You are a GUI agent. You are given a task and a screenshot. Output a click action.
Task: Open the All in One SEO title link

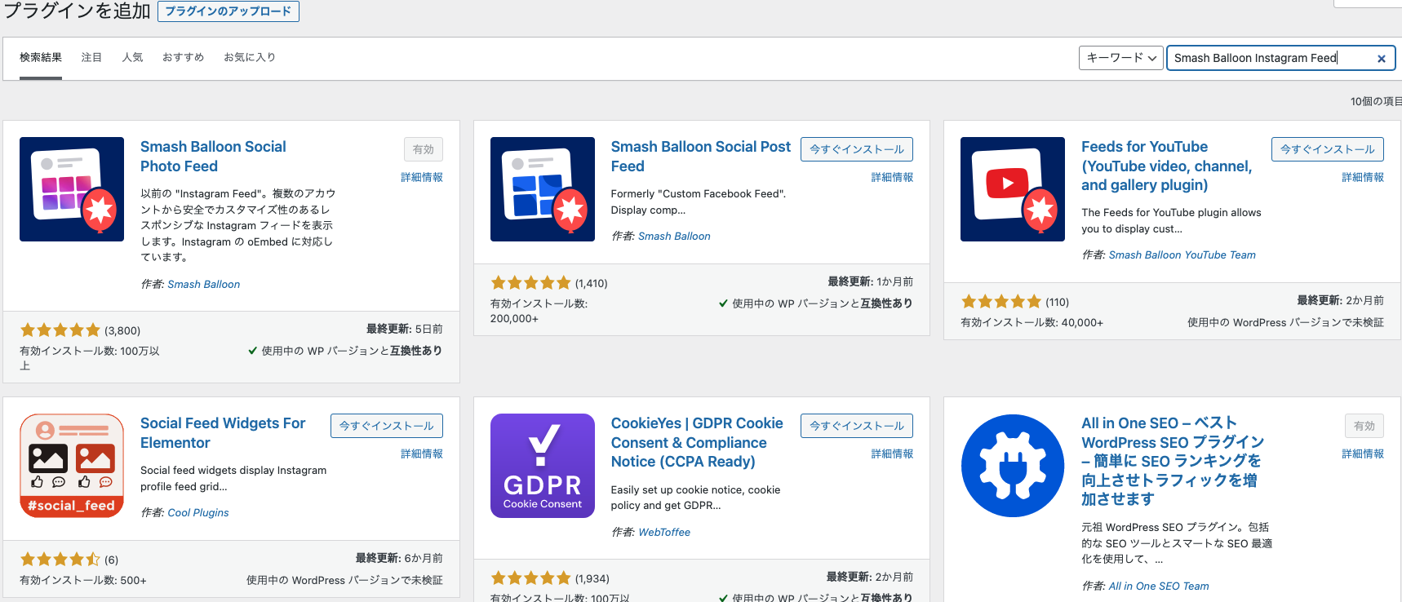tap(1173, 461)
